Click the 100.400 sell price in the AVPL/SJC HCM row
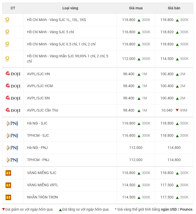Image resolution: width=196 pixels, height=214 pixels. pos(167,86)
